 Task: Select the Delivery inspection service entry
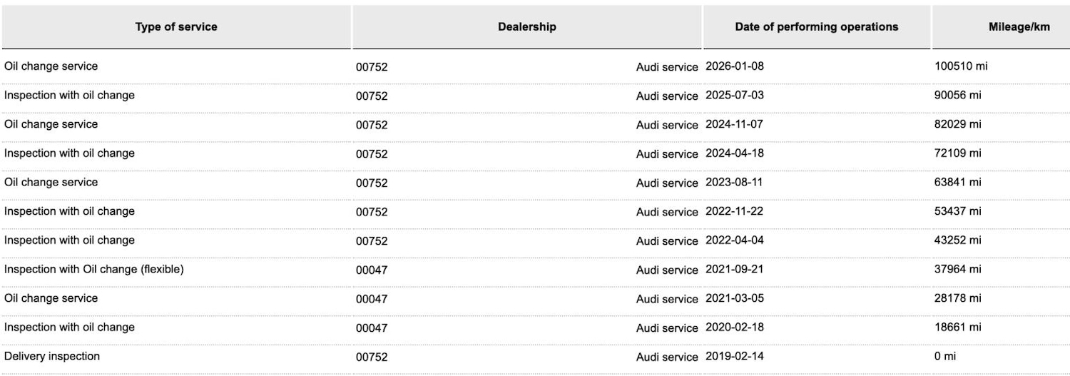click(52, 356)
